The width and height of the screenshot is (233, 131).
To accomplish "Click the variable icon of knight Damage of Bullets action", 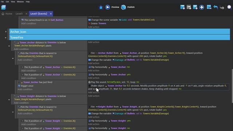I will point(90,114).
